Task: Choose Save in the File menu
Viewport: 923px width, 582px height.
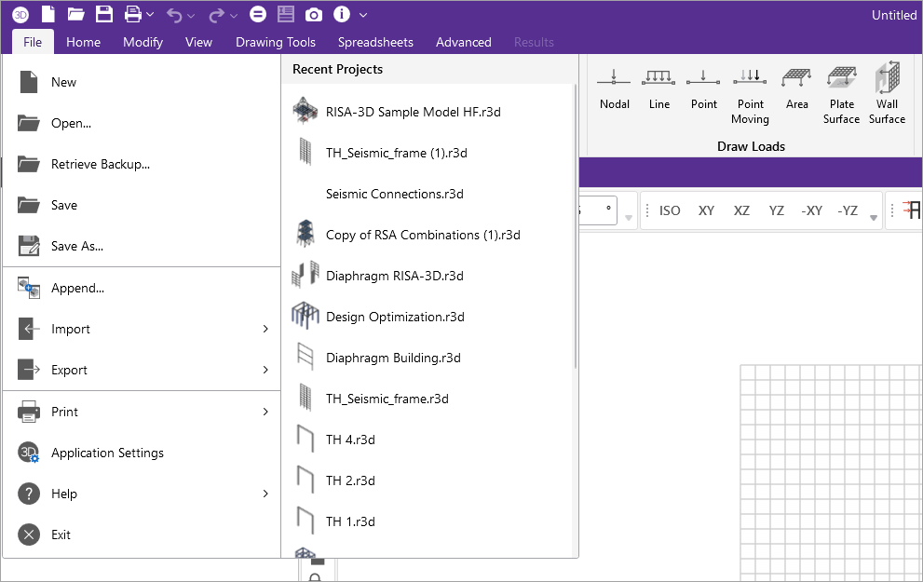Action: (x=142, y=206)
